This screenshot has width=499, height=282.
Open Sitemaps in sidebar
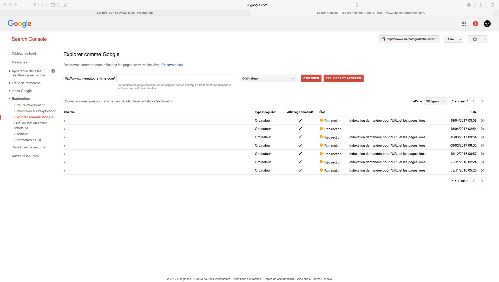pyautogui.click(x=21, y=134)
